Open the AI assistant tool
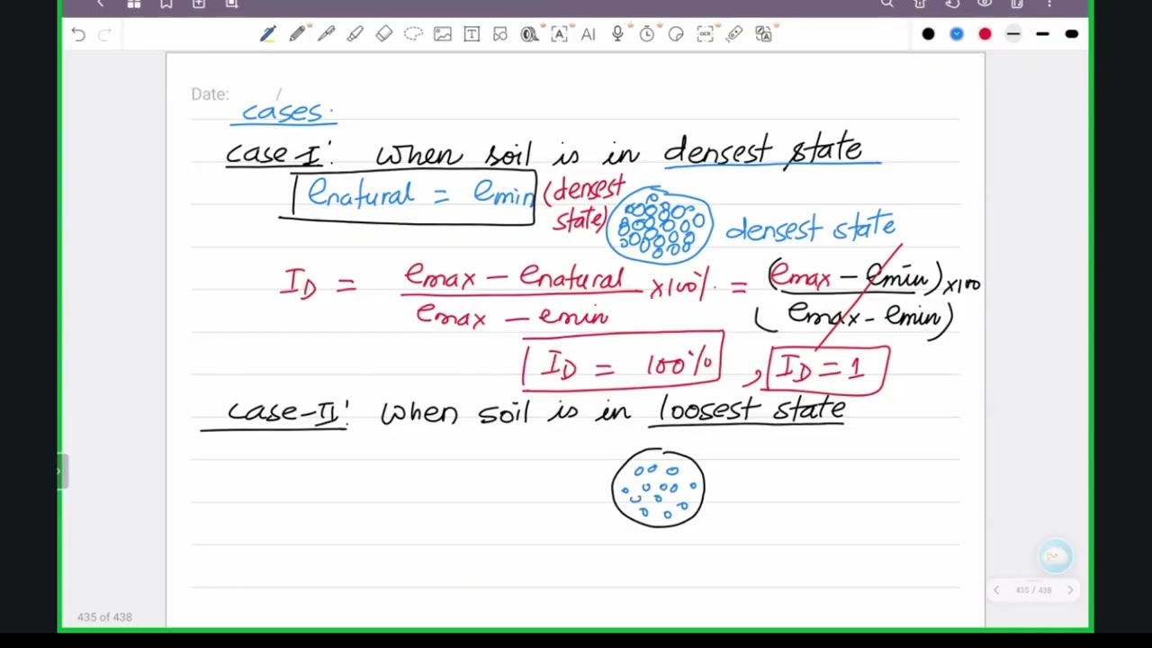This screenshot has width=1152, height=648. 588,34
